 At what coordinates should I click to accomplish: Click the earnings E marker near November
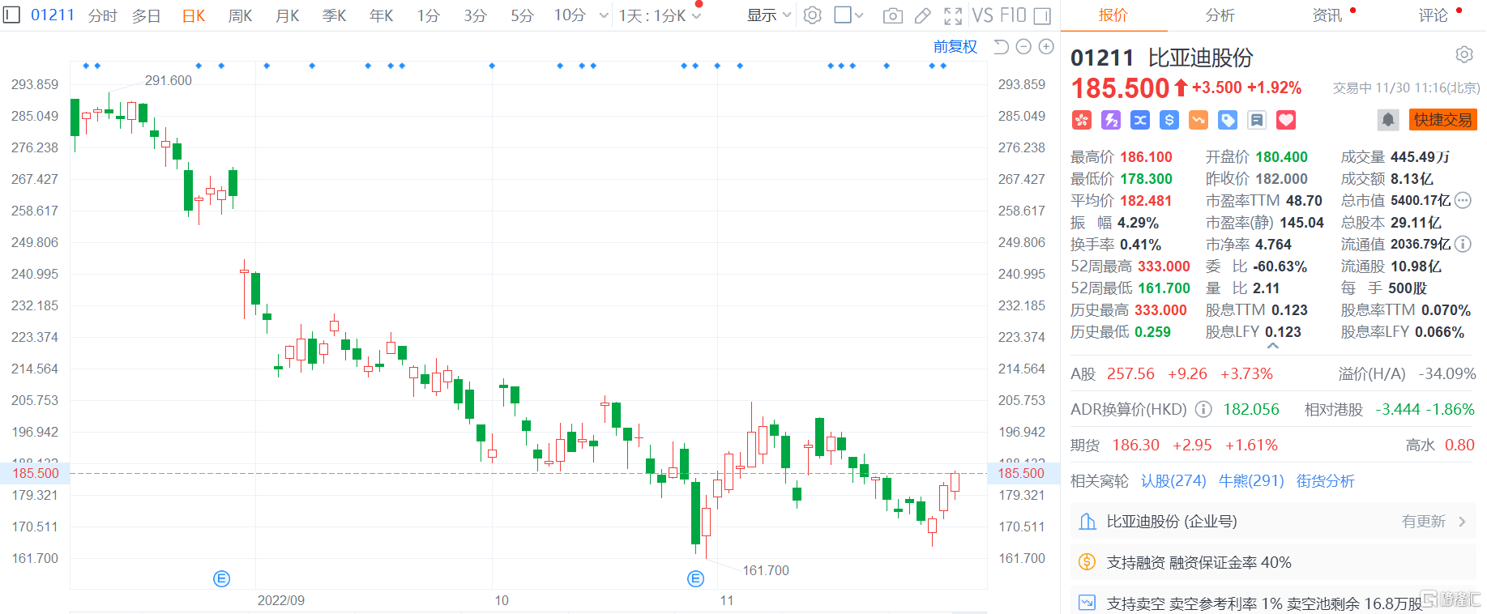(x=695, y=578)
